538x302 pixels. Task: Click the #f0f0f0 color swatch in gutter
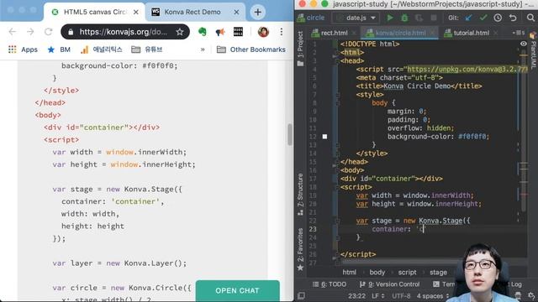pyautogui.click(x=324, y=137)
